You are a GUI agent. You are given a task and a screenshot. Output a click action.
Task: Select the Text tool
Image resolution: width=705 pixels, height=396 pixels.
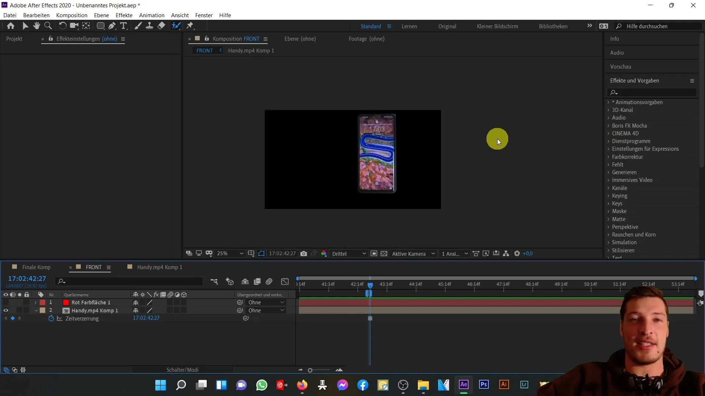tap(124, 26)
